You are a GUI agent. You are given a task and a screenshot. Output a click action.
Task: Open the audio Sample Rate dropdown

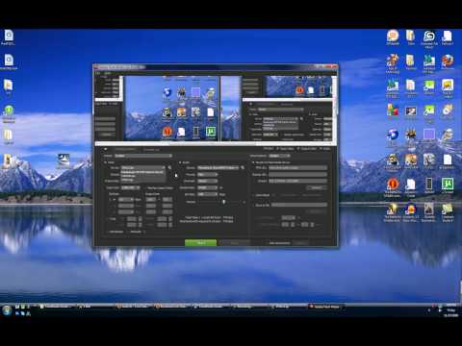point(207,187)
